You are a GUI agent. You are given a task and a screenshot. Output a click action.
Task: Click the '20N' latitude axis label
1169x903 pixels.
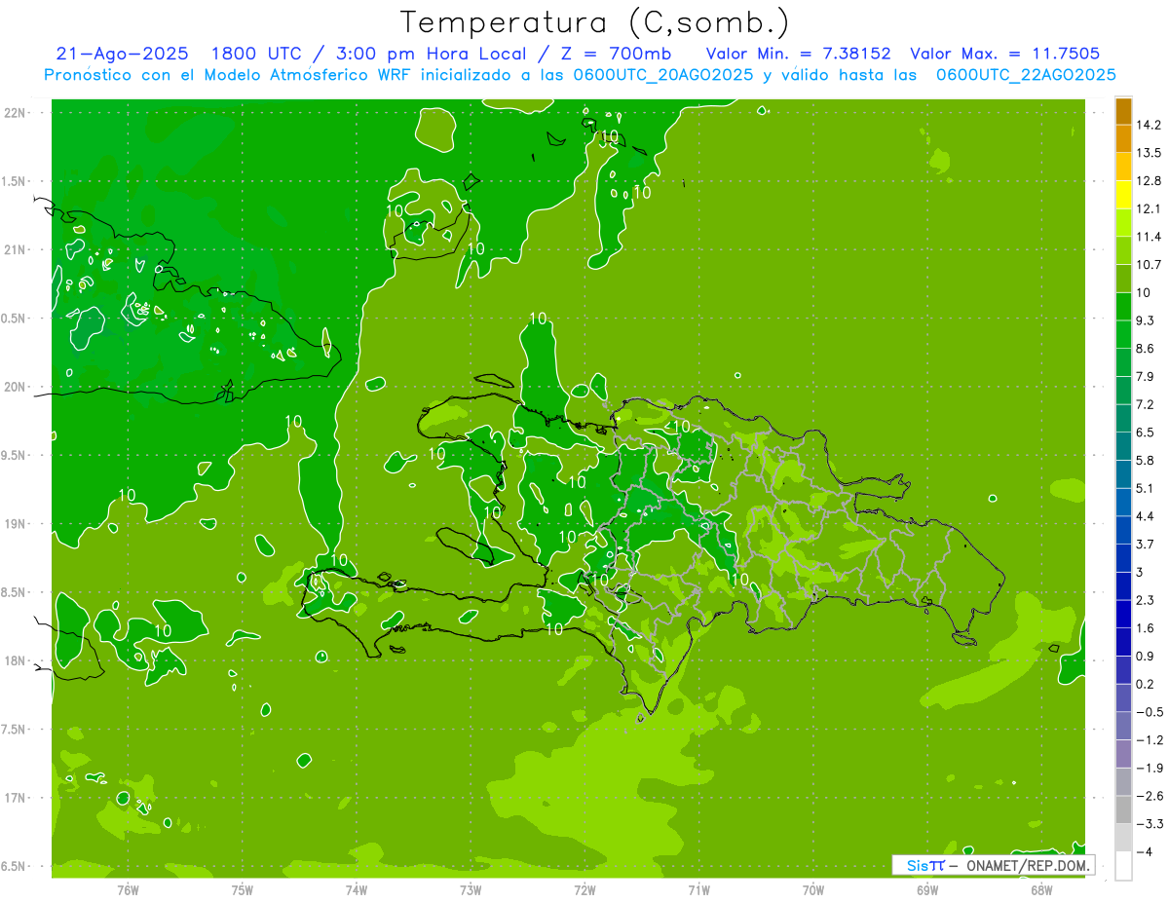[16, 387]
